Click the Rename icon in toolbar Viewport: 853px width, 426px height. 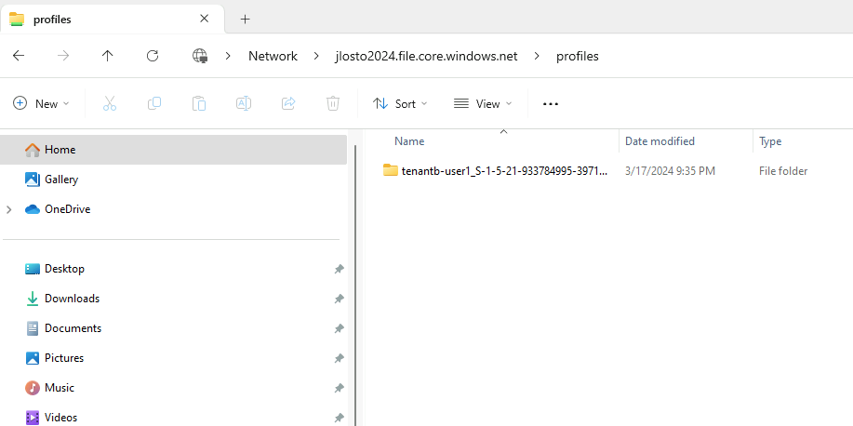pos(243,103)
